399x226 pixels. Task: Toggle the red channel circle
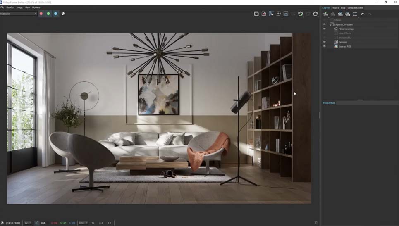[x=41, y=14]
